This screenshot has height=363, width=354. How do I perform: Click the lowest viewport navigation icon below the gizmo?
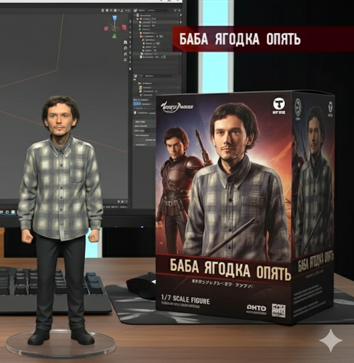[125, 59]
